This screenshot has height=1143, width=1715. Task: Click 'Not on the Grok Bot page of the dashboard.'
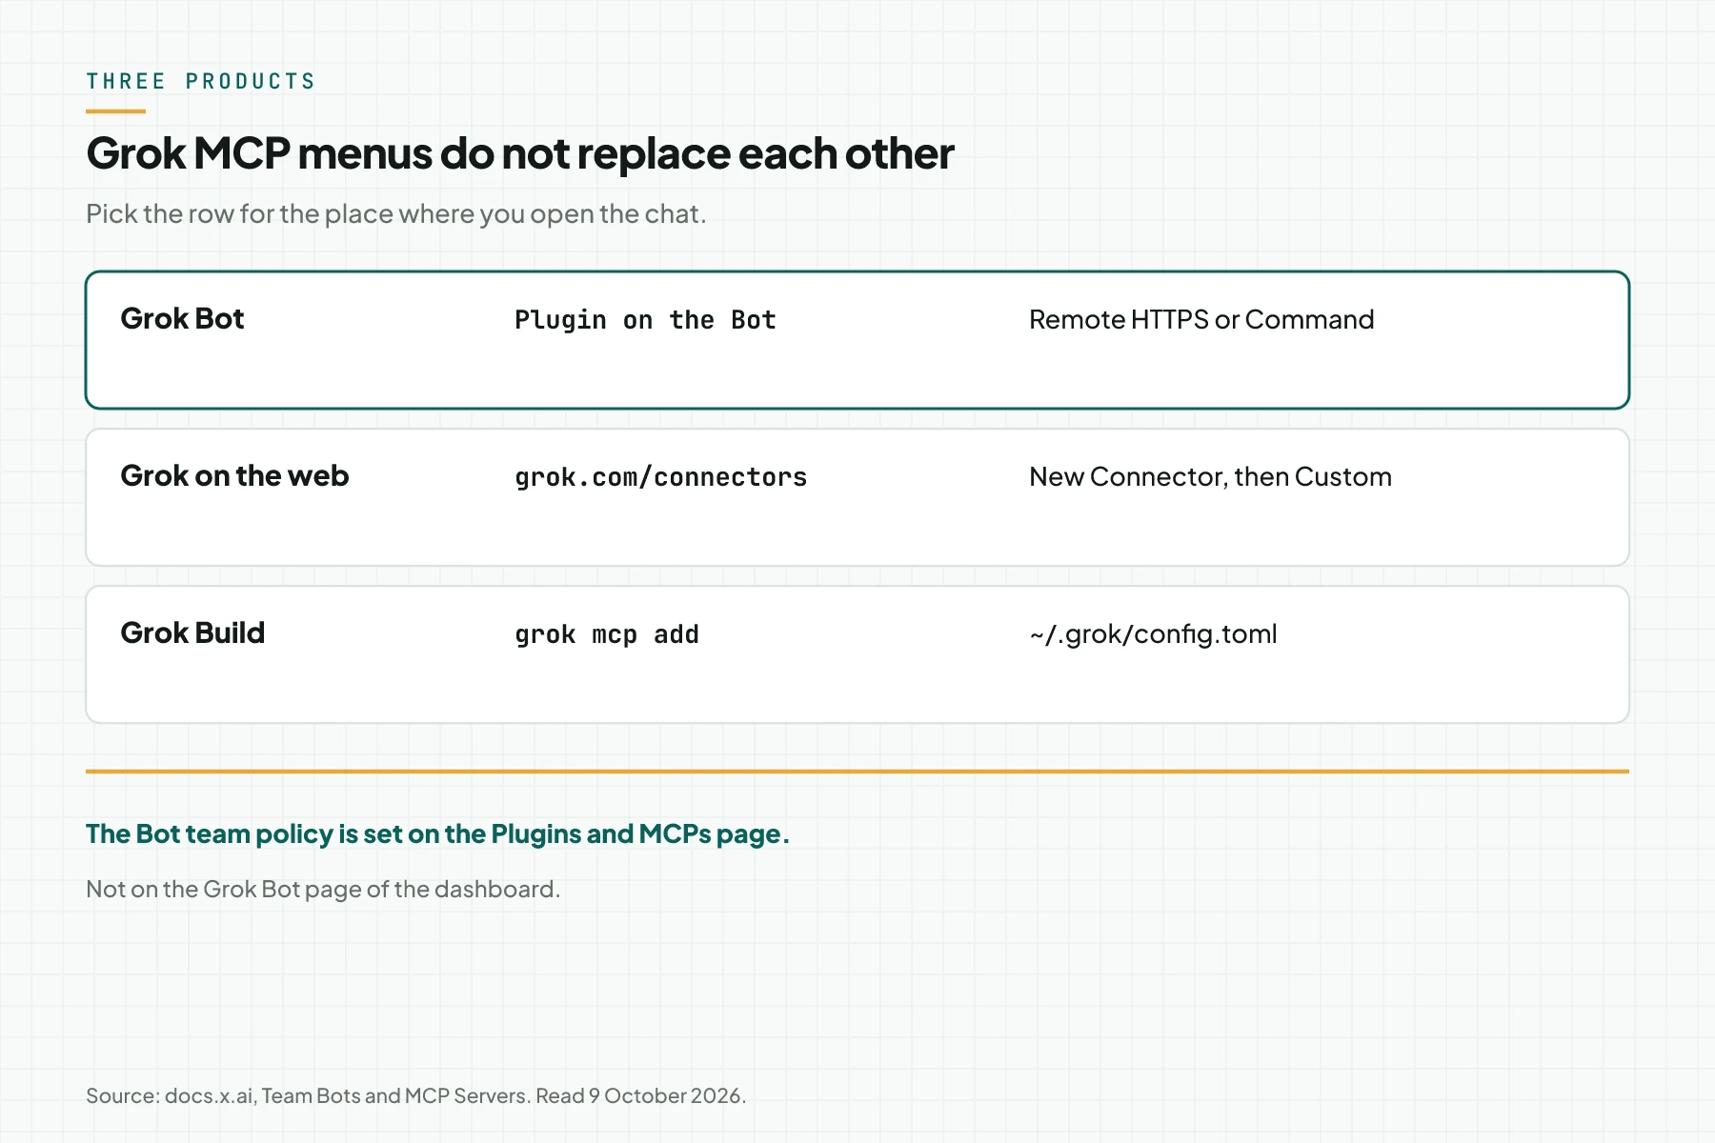click(323, 890)
